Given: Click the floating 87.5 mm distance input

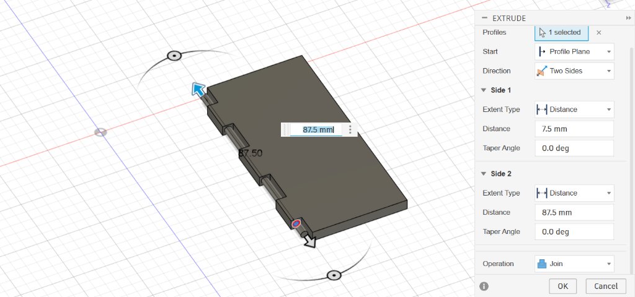Looking at the screenshot, I should pyautogui.click(x=316, y=130).
